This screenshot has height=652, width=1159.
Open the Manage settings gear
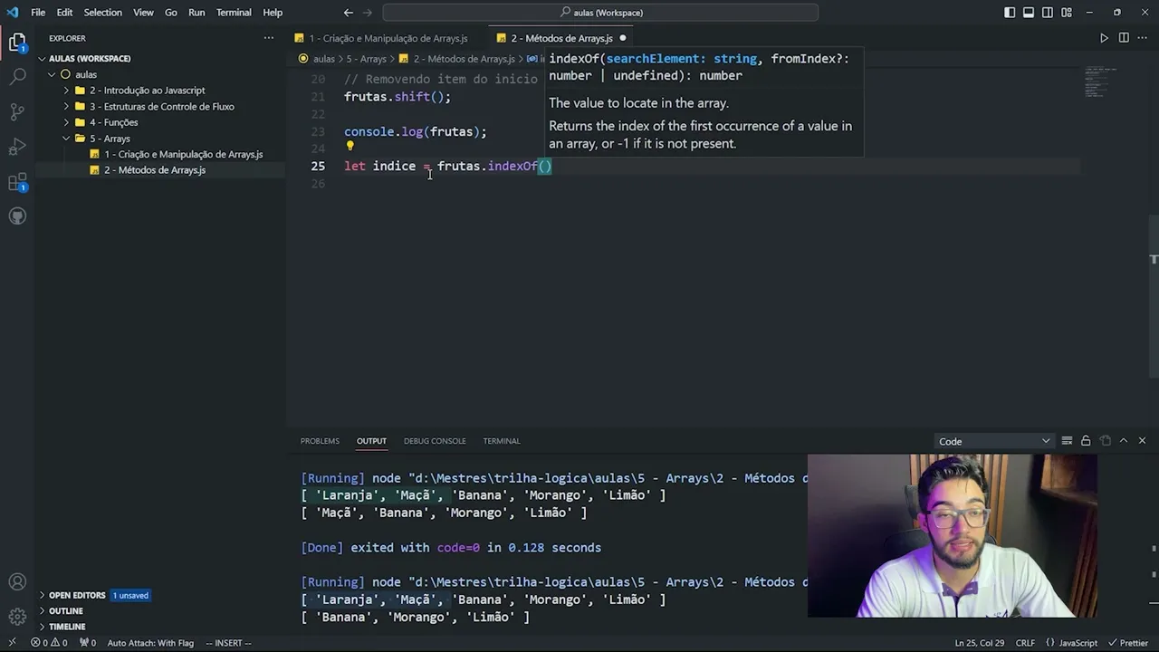click(17, 617)
